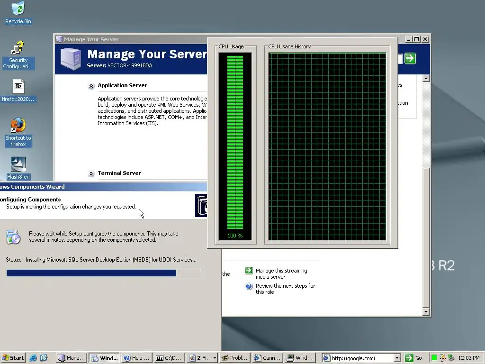Click the Internet Explorer quick launch icon

(x=33, y=358)
